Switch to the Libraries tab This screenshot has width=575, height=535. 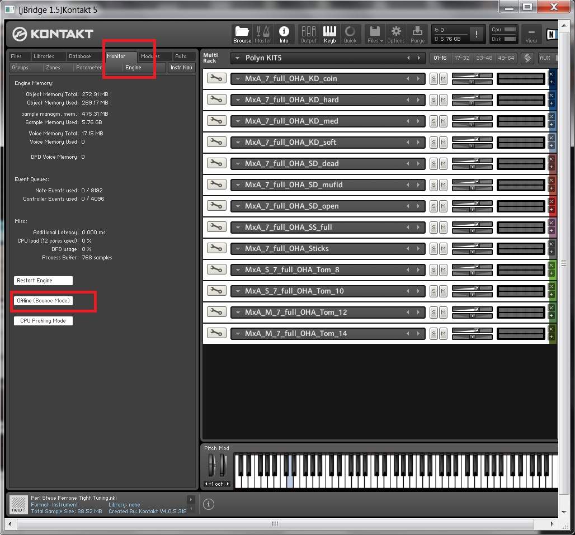coord(44,56)
